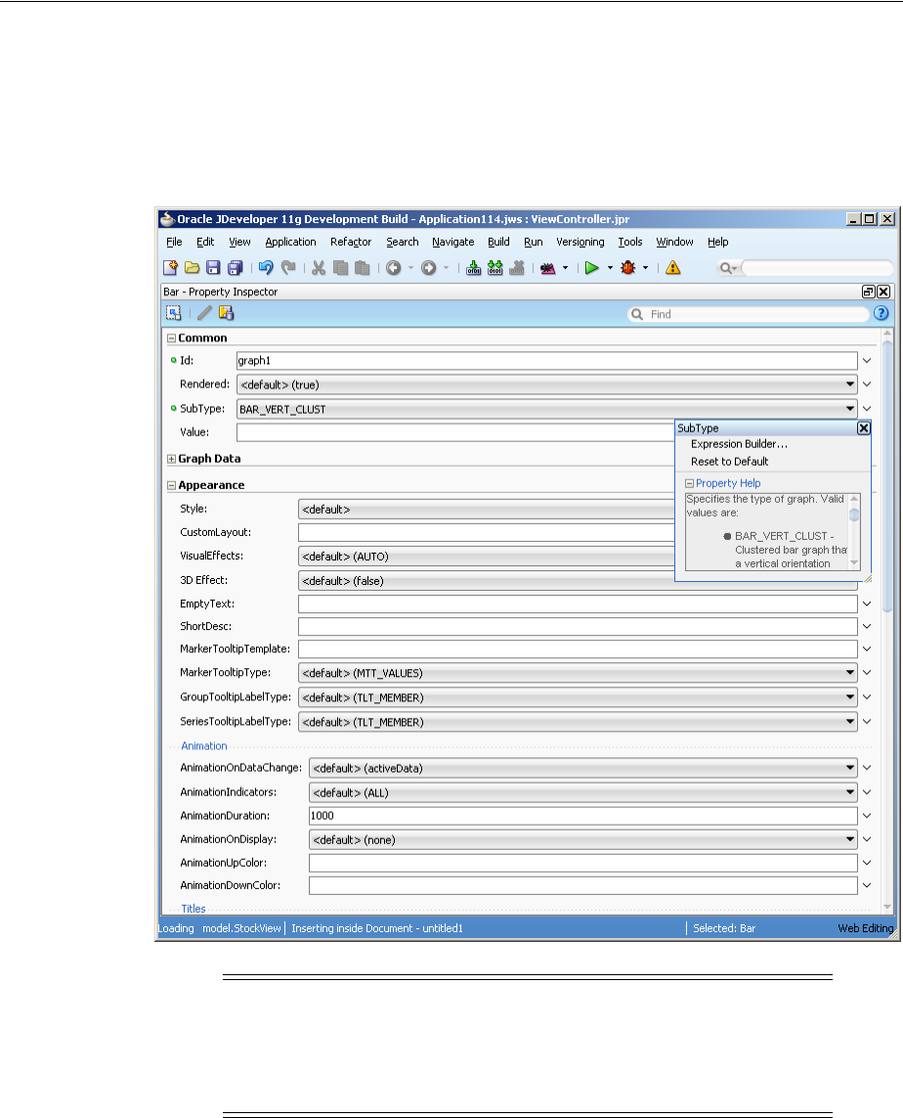
Task: Open the AnimationOnDataChange dropdown
Action: tap(850, 768)
